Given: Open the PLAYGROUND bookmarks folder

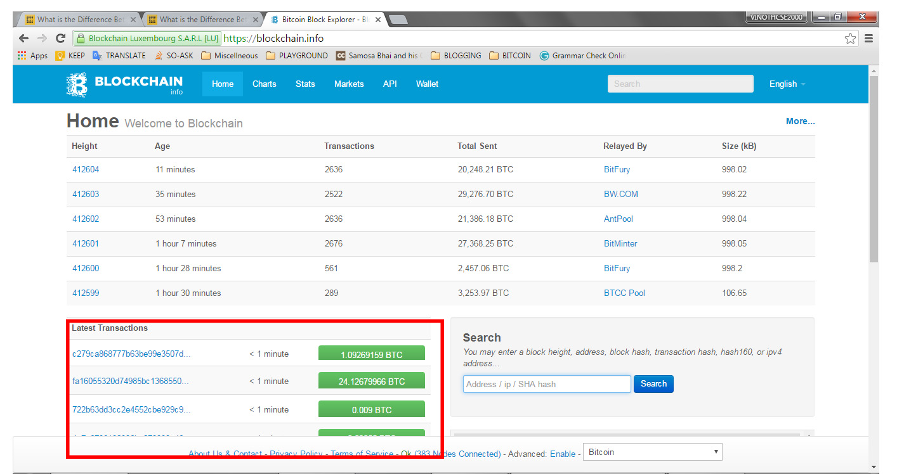Looking at the screenshot, I should pos(297,56).
